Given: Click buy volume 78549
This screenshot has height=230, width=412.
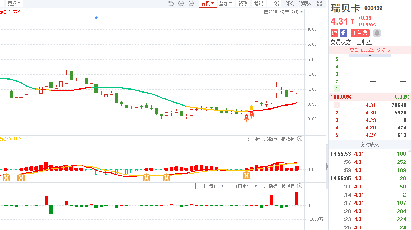Looking at the screenshot, I should [399, 105].
